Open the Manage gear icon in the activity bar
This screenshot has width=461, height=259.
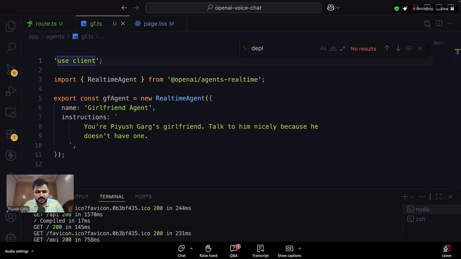tap(11, 238)
